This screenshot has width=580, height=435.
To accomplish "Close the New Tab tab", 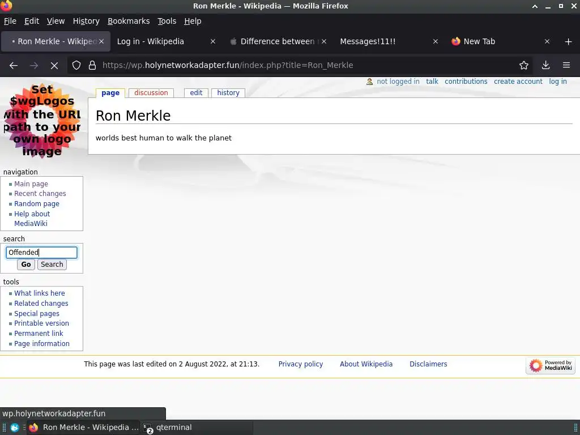I will (547, 41).
